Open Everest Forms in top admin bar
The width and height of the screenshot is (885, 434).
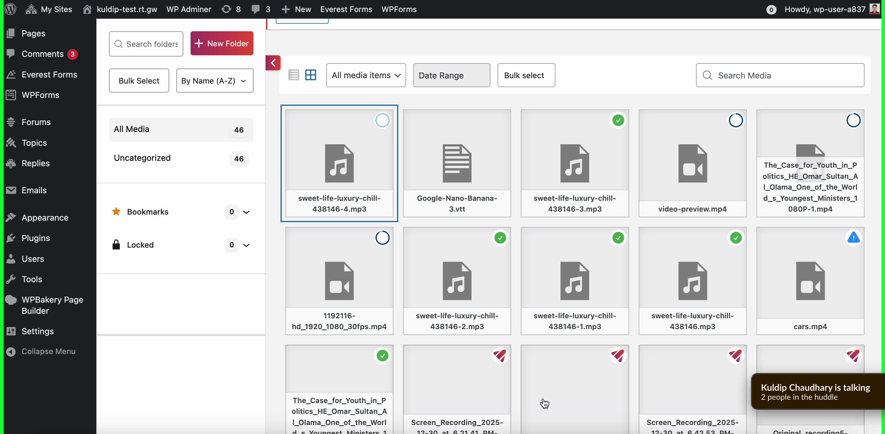[346, 9]
